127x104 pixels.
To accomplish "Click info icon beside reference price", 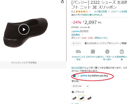I will click(x=89, y=27).
